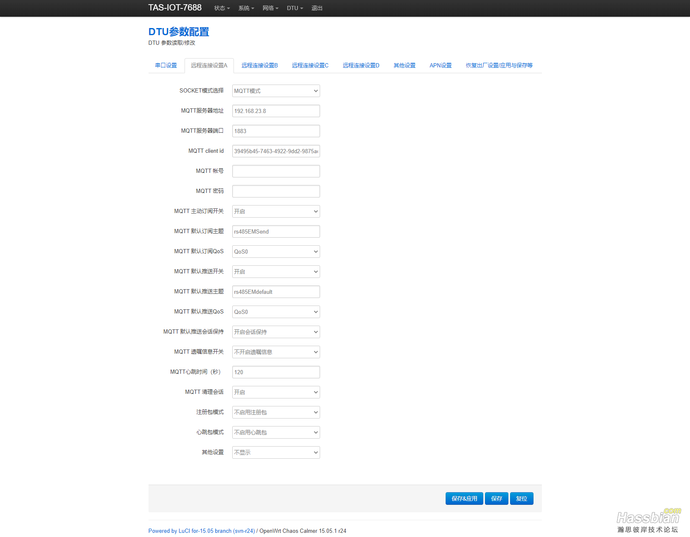The width and height of the screenshot is (690, 537).
Task: Edit the MQTT服务器端口 field
Action: point(276,131)
